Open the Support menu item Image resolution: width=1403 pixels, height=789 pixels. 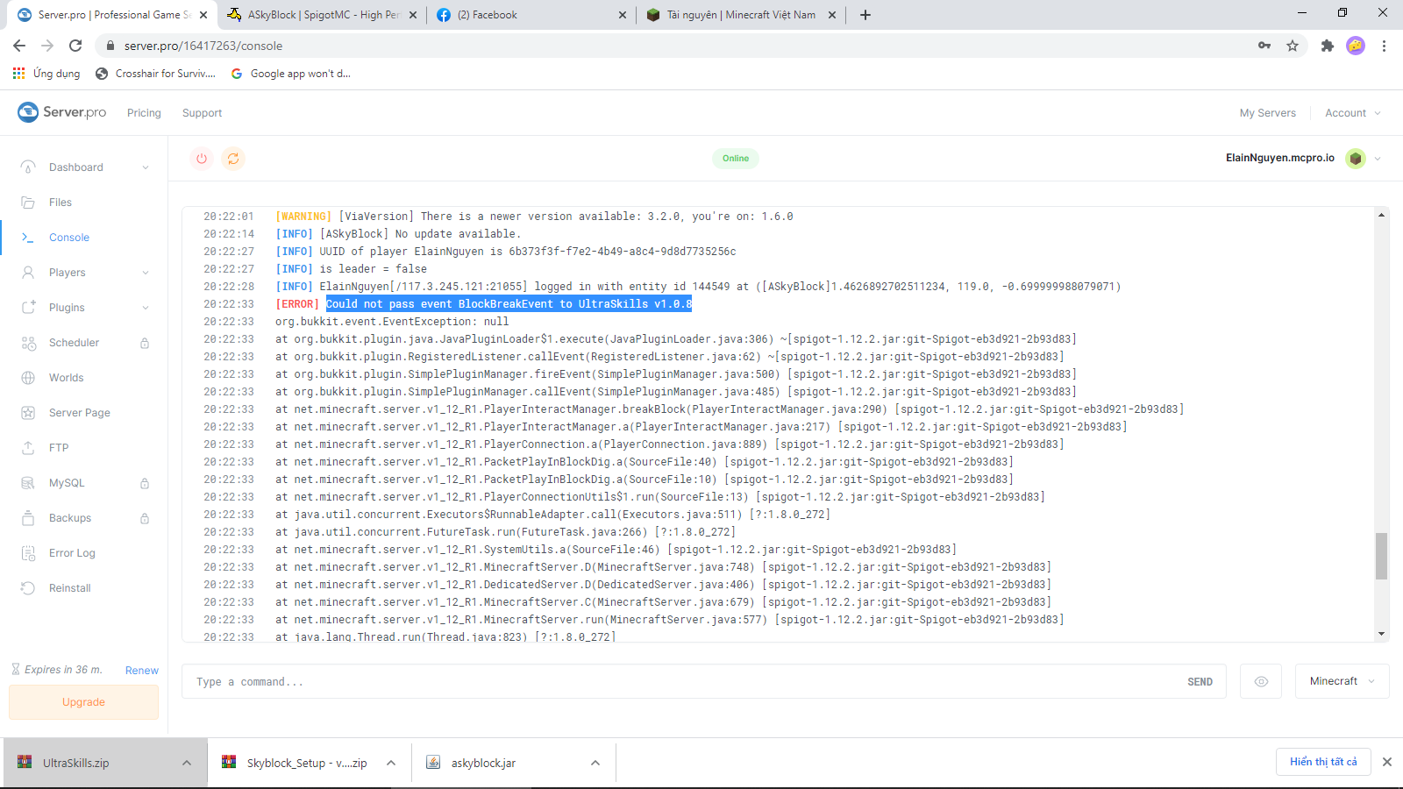202,113
